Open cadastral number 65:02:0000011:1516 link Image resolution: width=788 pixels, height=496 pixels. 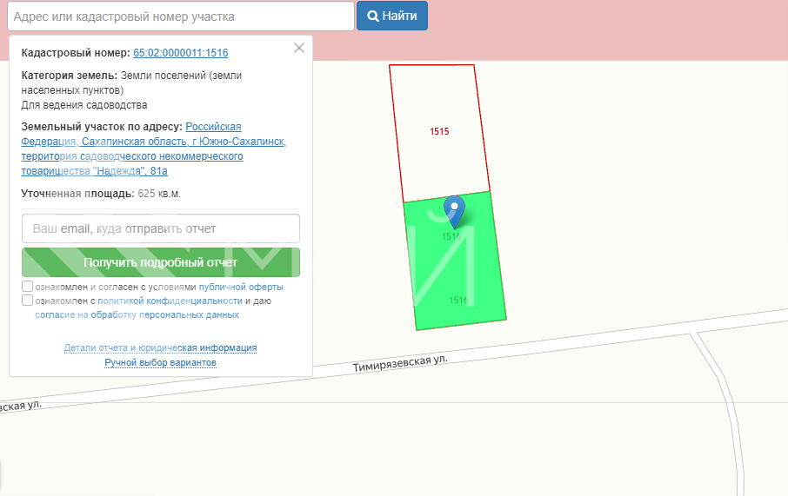[x=180, y=53]
